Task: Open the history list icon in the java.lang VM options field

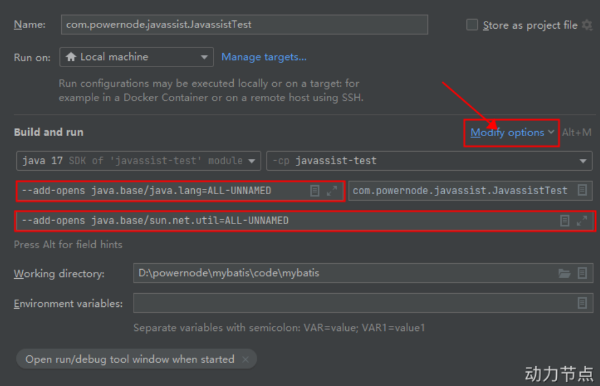Action: pos(315,191)
